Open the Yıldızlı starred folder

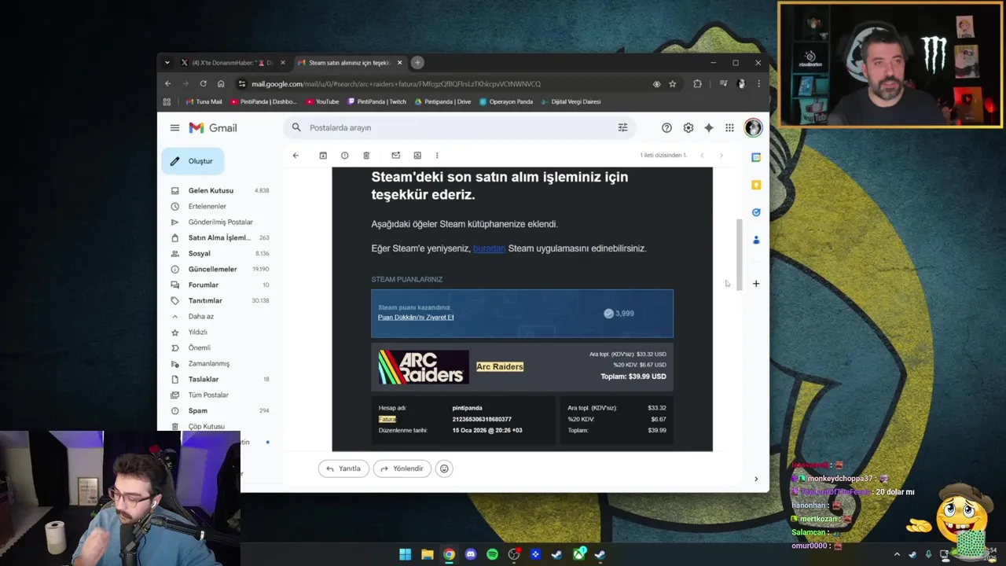click(197, 332)
